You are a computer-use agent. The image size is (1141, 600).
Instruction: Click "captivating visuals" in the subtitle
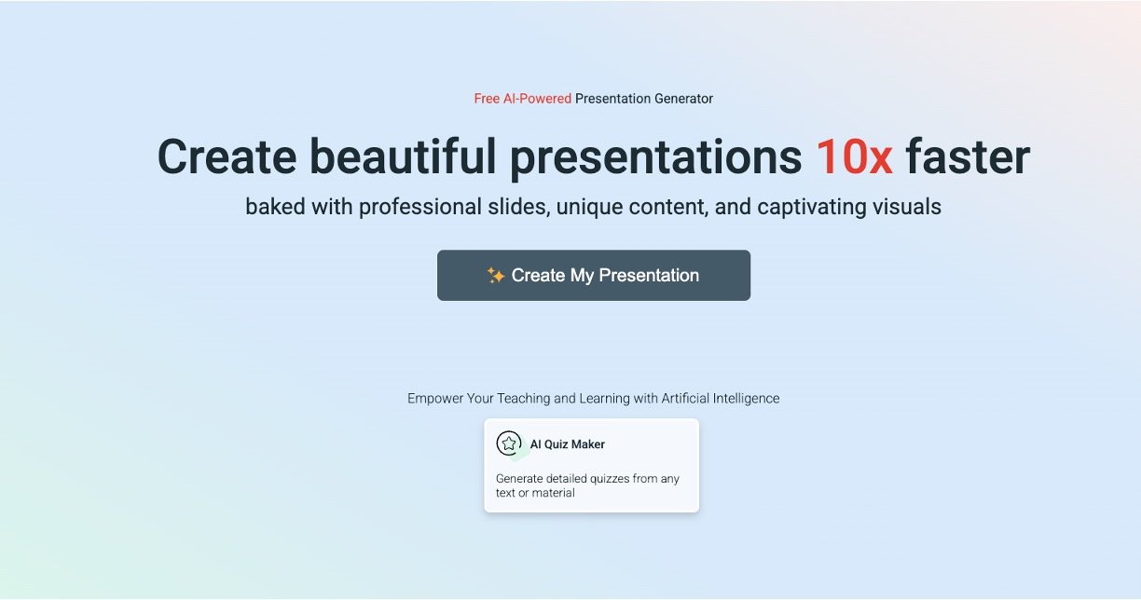[849, 207]
